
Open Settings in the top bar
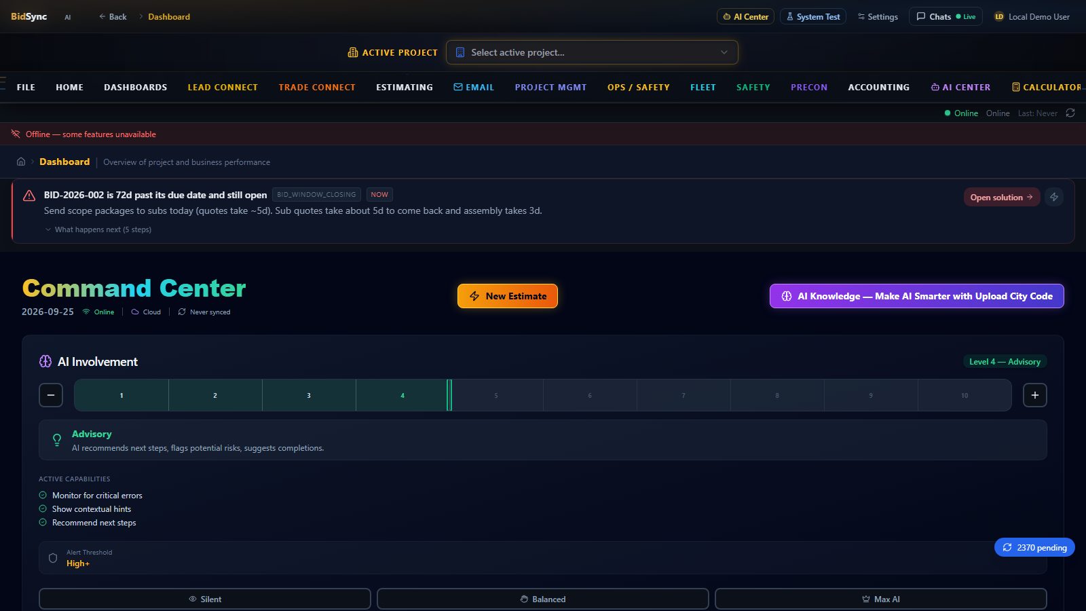(878, 16)
